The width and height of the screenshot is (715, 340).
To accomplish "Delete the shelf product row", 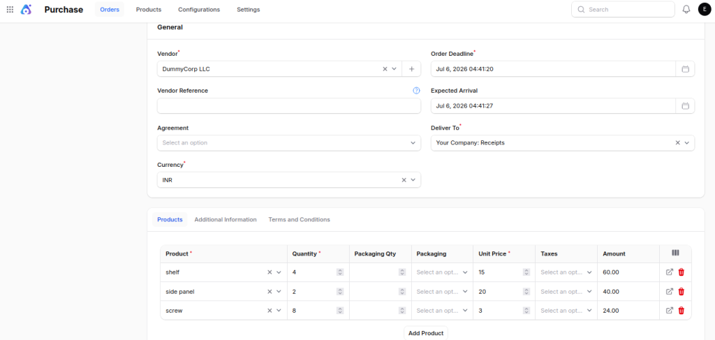I will click(681, 272).
